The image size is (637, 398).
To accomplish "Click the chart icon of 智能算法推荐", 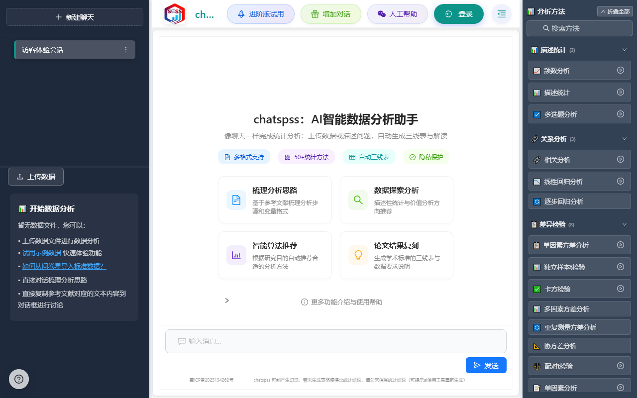I will [x=236, y=255].
